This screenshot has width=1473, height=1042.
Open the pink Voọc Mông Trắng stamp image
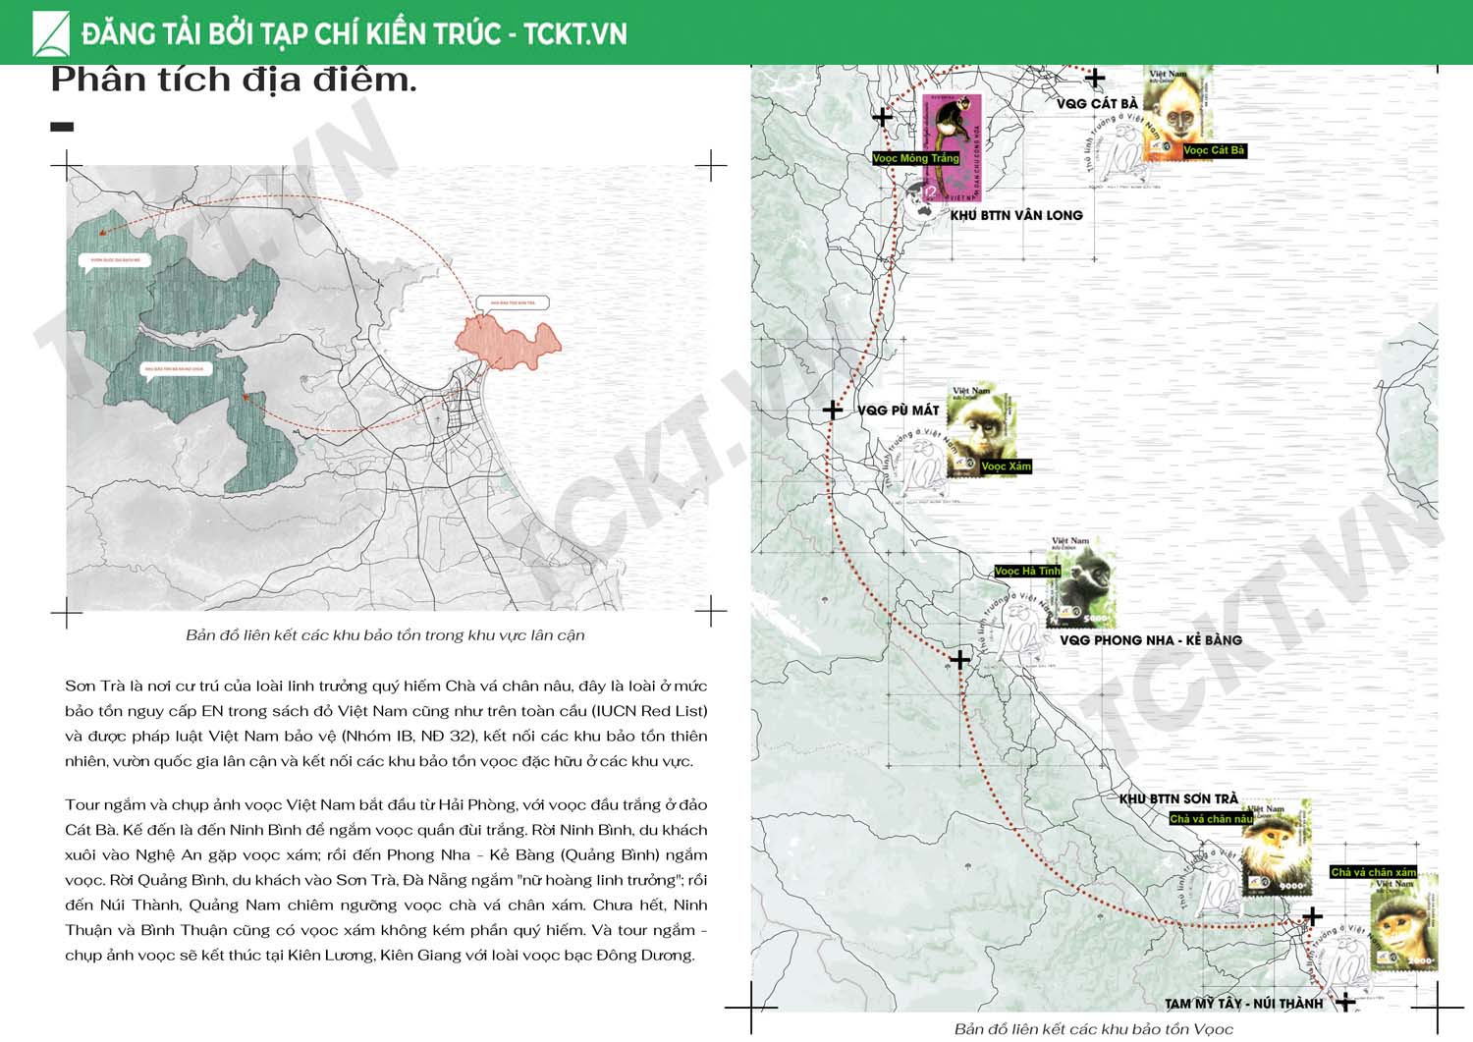click(x=953, y=147)
